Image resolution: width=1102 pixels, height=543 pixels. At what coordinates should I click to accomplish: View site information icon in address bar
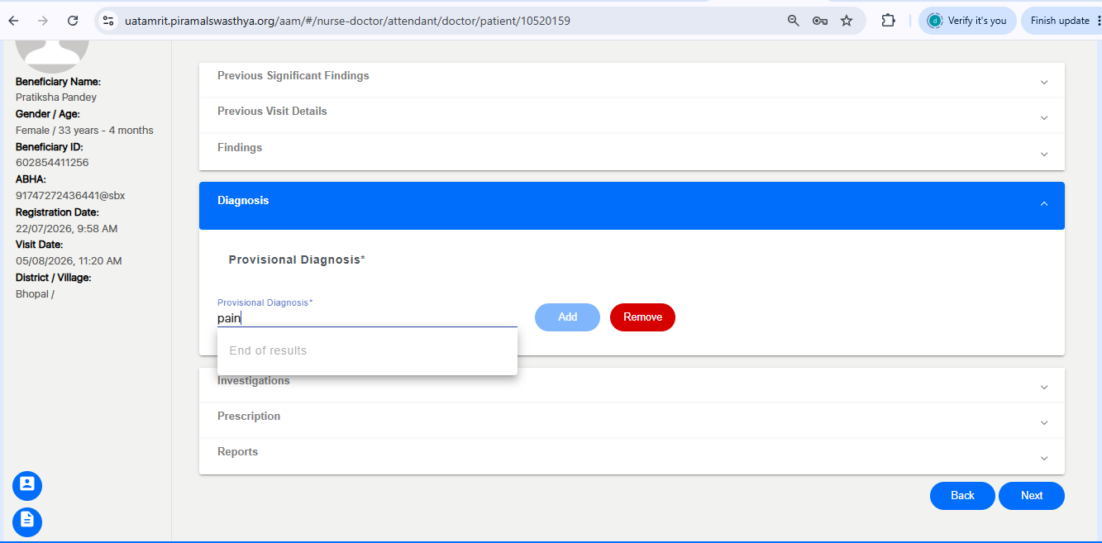(x=108, y=21)
